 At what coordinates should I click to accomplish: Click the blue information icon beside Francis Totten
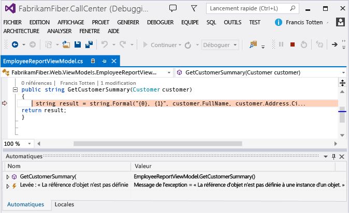[x=279, y=22]
